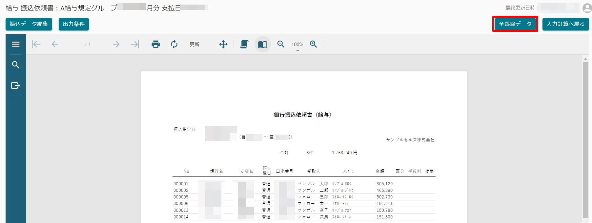The height and width of the screenshot is (223, 592).
Task: Toggle single page book view
Action: tap(263, 44)
